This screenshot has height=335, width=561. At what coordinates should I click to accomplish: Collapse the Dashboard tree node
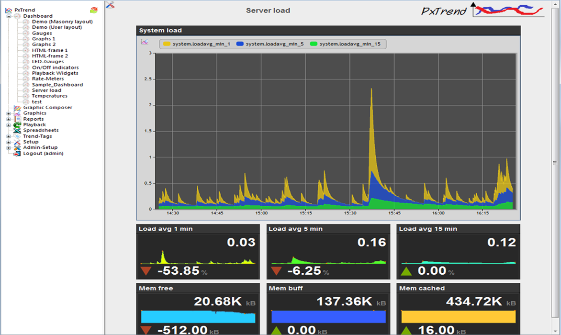click(x=9, y=16)
